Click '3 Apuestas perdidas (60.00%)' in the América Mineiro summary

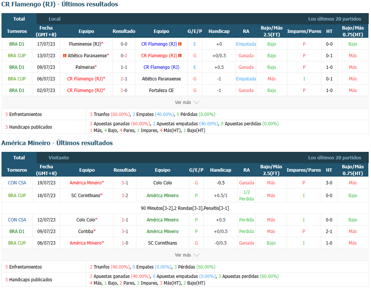pyautogui.click(x=249, y=276)
